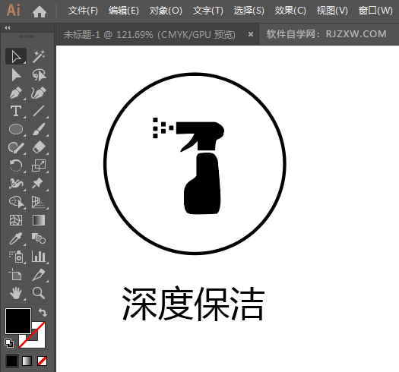Select the Scale tool
Image resolution: width=399 pixels, height=372 pixels.
click(x=39, y=166)
